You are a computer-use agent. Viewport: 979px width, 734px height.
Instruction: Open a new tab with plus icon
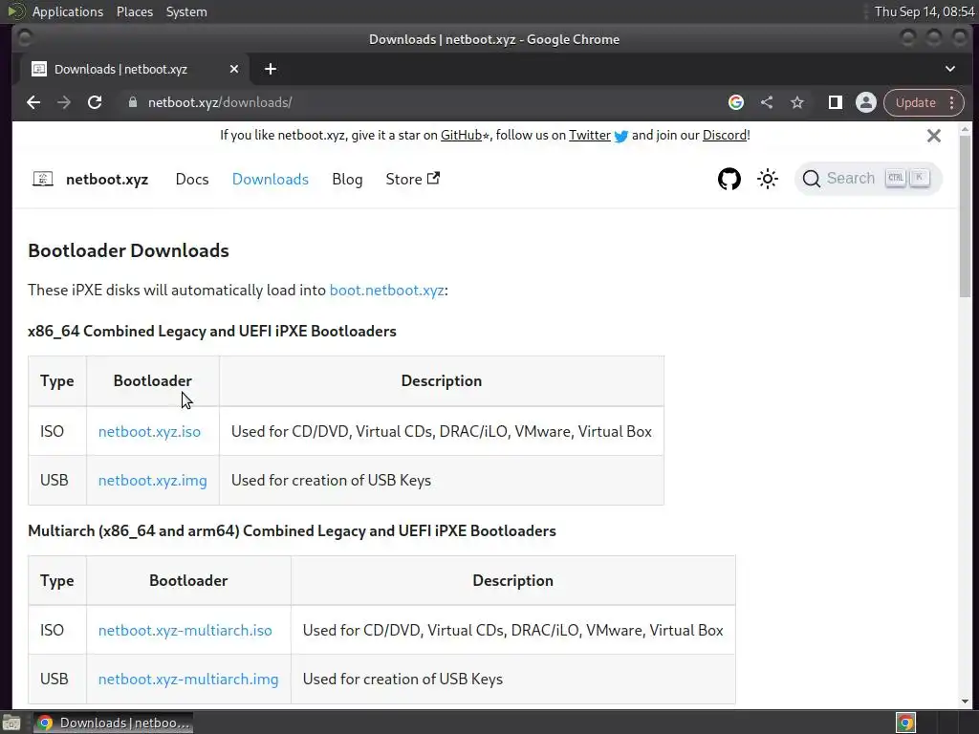(271, 69)
